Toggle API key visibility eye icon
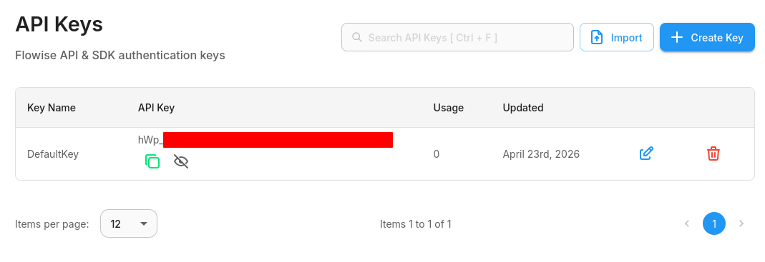 (181, 161)
